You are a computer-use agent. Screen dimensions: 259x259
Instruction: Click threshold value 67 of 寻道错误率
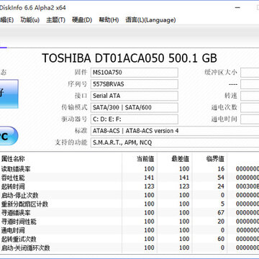[x=221, y=213]
